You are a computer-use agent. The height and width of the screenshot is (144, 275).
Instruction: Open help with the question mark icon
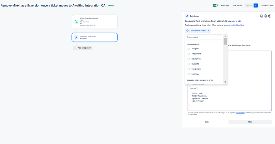[270, 16]
